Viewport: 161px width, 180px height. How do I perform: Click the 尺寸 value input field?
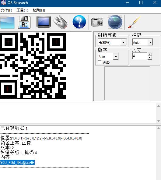[x=140, y=56]
